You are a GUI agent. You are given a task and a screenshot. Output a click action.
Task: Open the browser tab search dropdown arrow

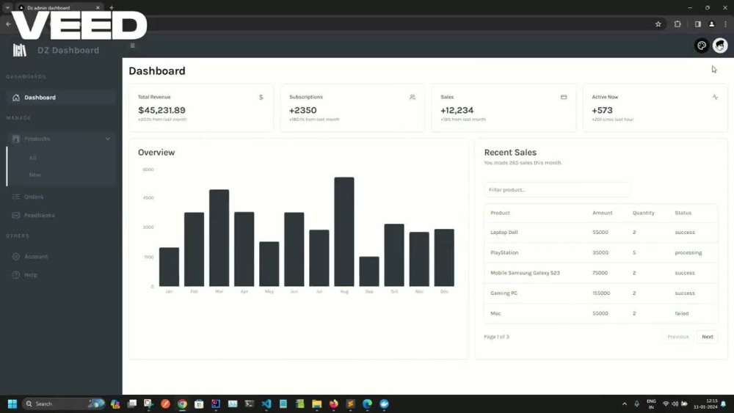point(7,7)
